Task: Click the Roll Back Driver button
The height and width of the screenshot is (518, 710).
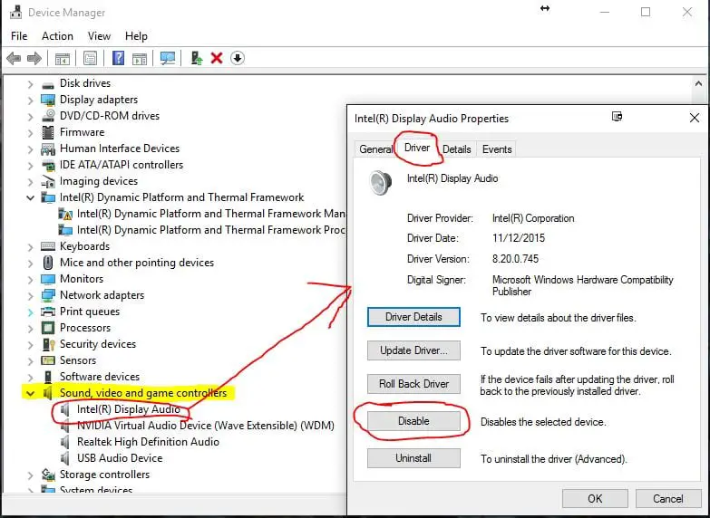Action: tap(413, 384)
